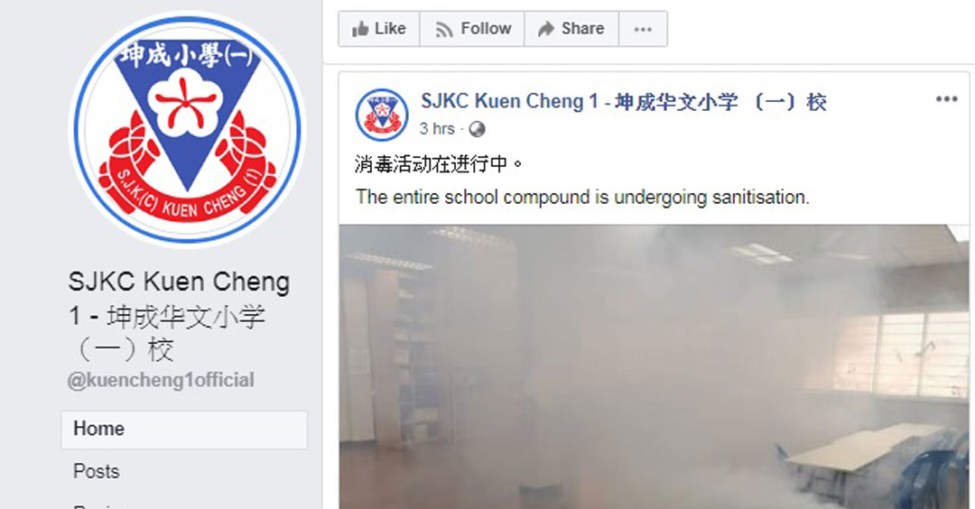
Task: Open the sanitisation smoke photo
Action: pyautogui.click(x=655, y=366)
